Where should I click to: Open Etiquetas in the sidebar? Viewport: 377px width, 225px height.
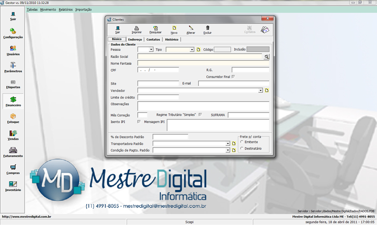[13, 84]
